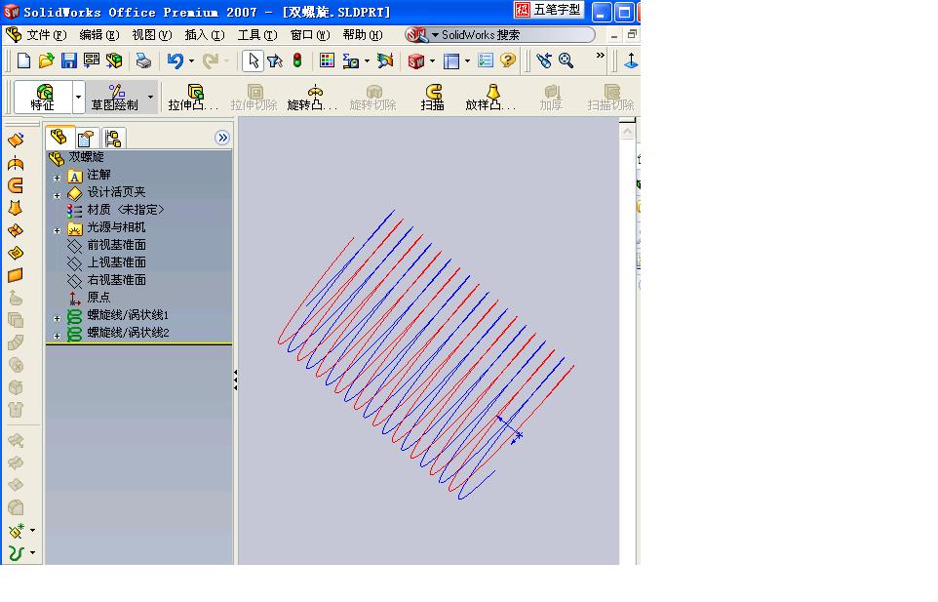
Task: Click the 五笔字型 input method indicator
Action: pos(549,10)
